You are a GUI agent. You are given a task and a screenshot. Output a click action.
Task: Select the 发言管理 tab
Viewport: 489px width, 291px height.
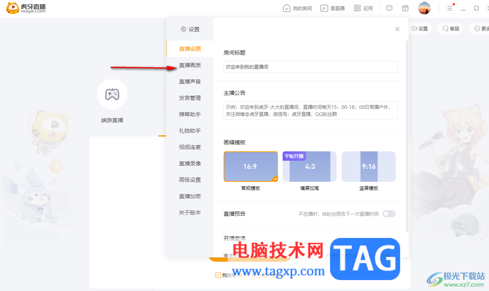190,98
